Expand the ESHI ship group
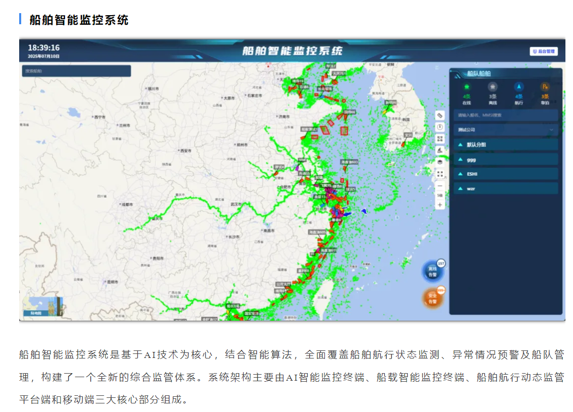The height and width of the screenshot is (412, 573). [x=506, y=174]
